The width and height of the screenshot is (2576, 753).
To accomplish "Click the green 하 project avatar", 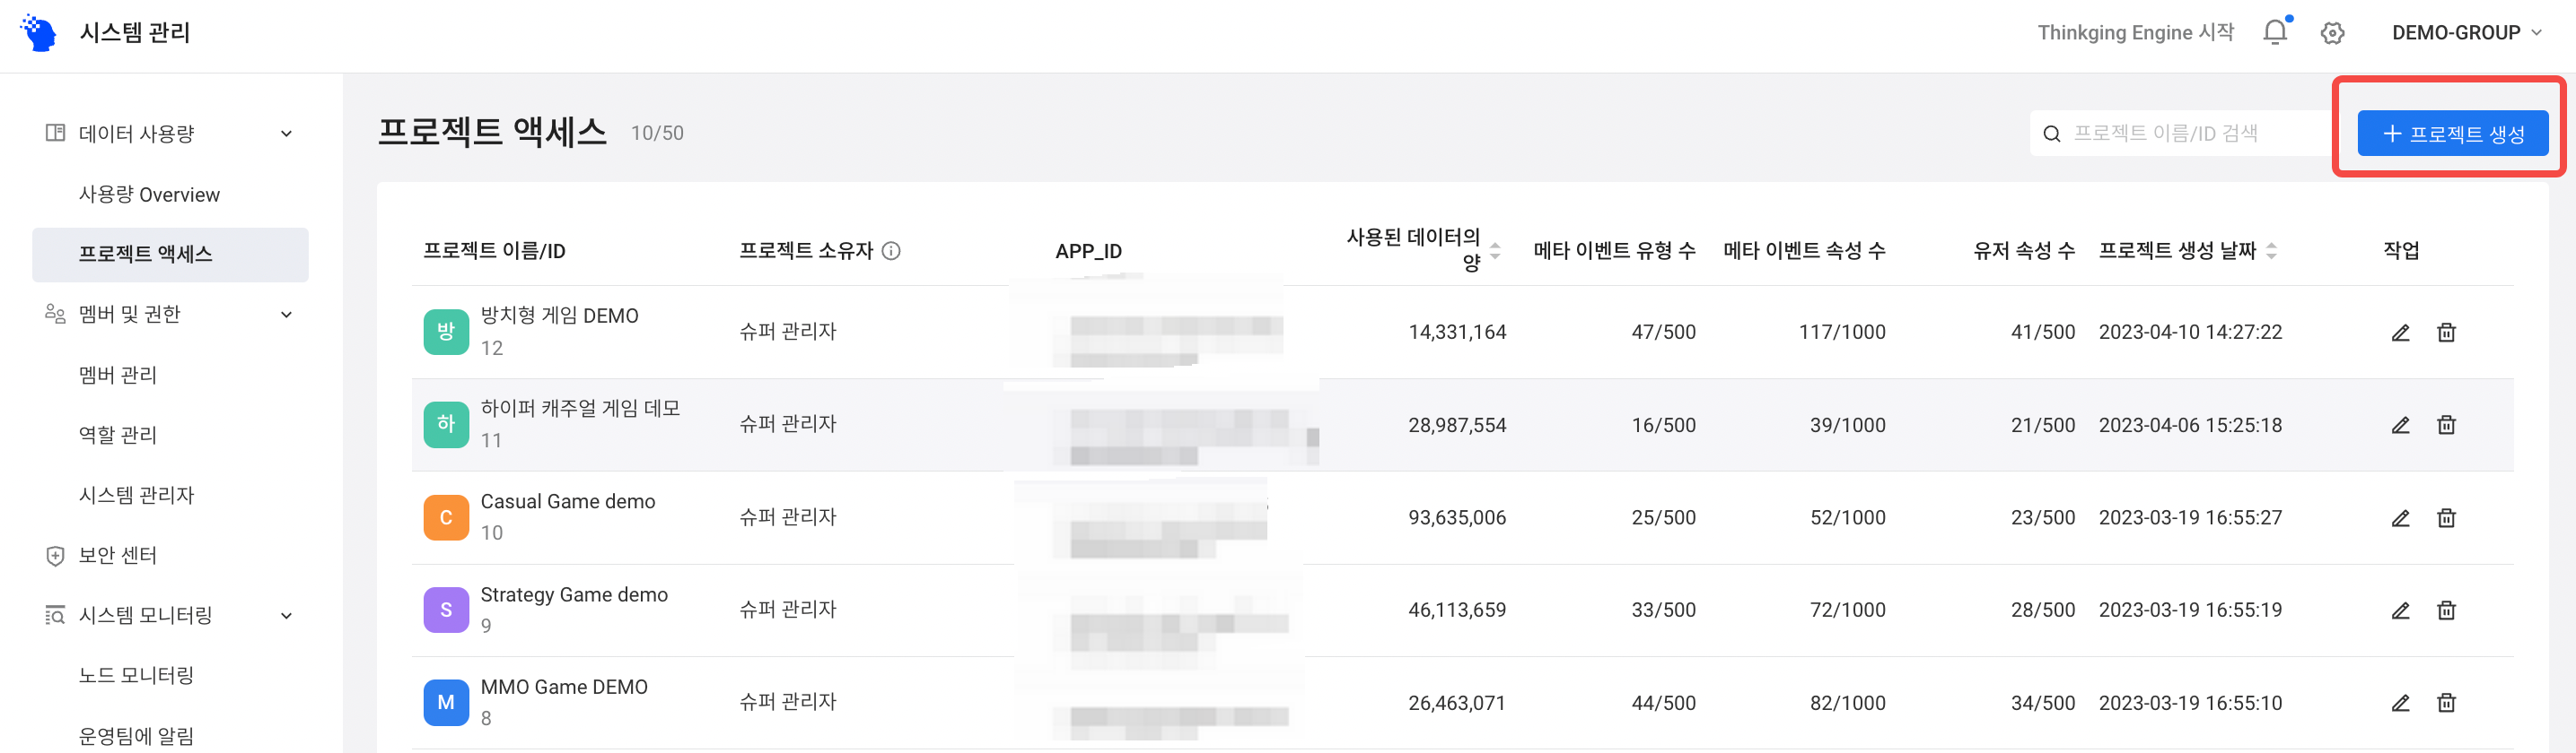I will pyautogui.click(x=446, y=424).
